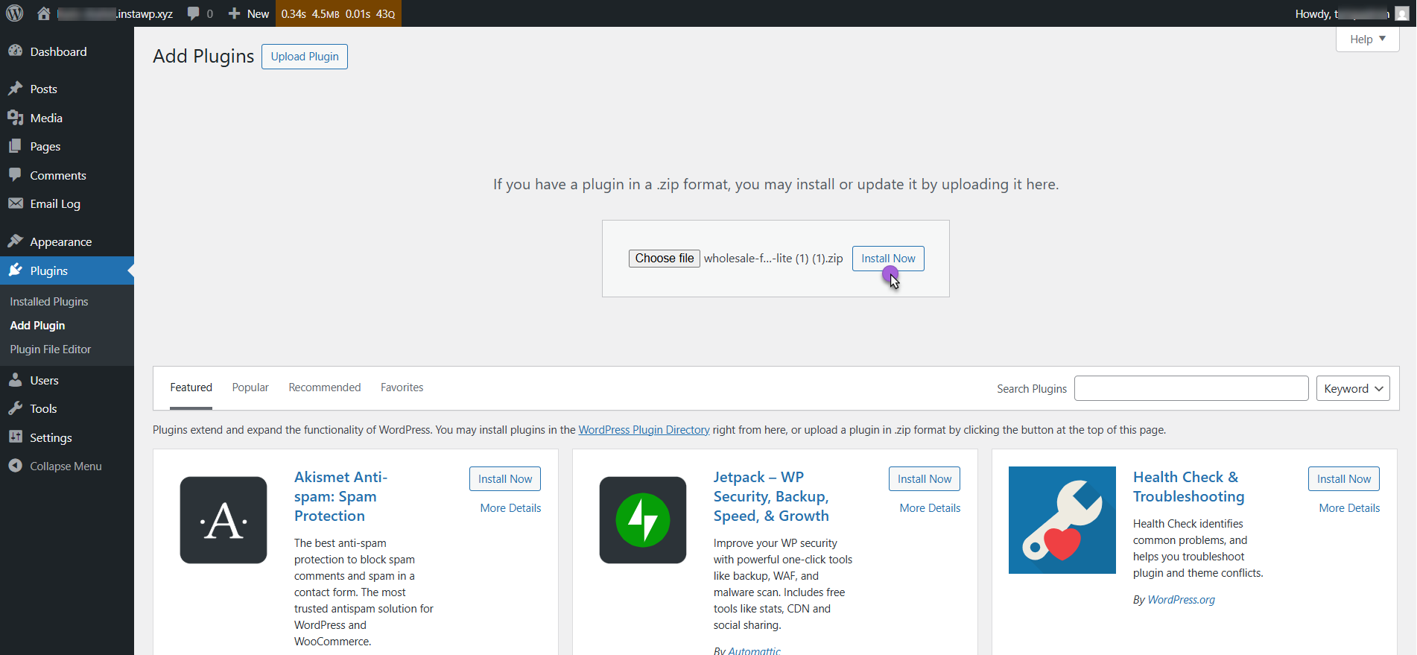The image size is (1417, 655).
Task: Go to Installed Plugins submenu
Action: (x=49, y=302)
